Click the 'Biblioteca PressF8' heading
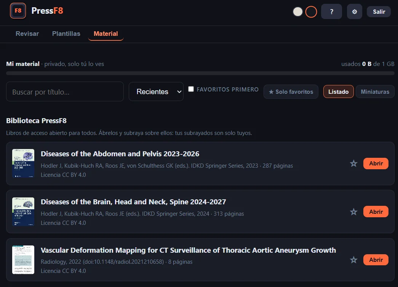The image size is (398, 287). [36, 121]
